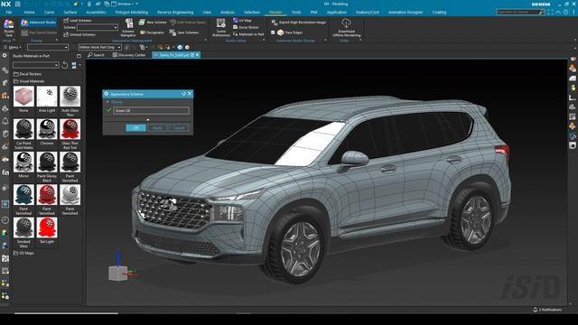Click the refresh icon in materials panel
Screen dimensions: 578x325
pos(64,65)
